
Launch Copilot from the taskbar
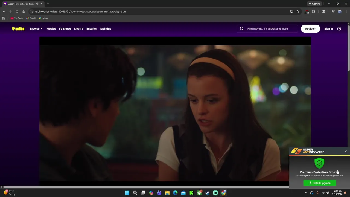(x=151, y=193)
